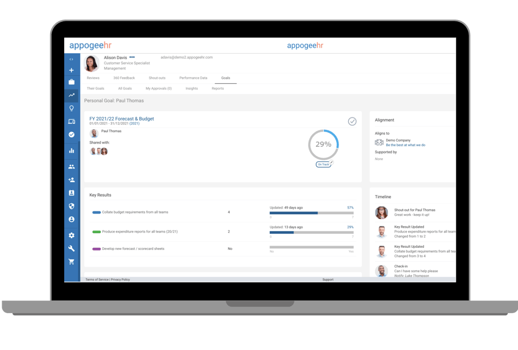Open the devices icon in sidebar
The width and height of the screenshot is (518, 350).
coord(71,121)
